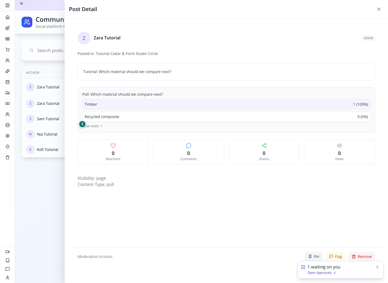Viewport: 388px width, 283px height.
Task: Open the video camera sidebar icon
Action: click(x=8, y=252)
